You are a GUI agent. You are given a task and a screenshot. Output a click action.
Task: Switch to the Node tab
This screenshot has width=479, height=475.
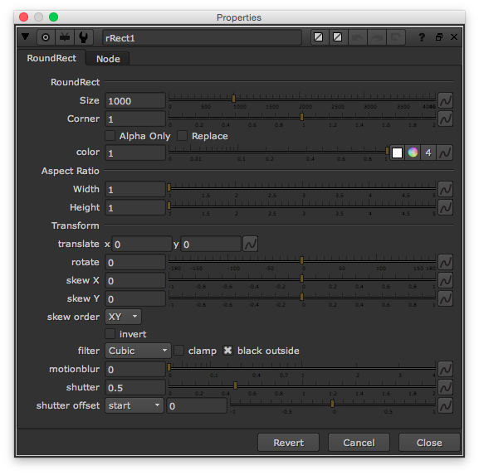coord(108,59)
